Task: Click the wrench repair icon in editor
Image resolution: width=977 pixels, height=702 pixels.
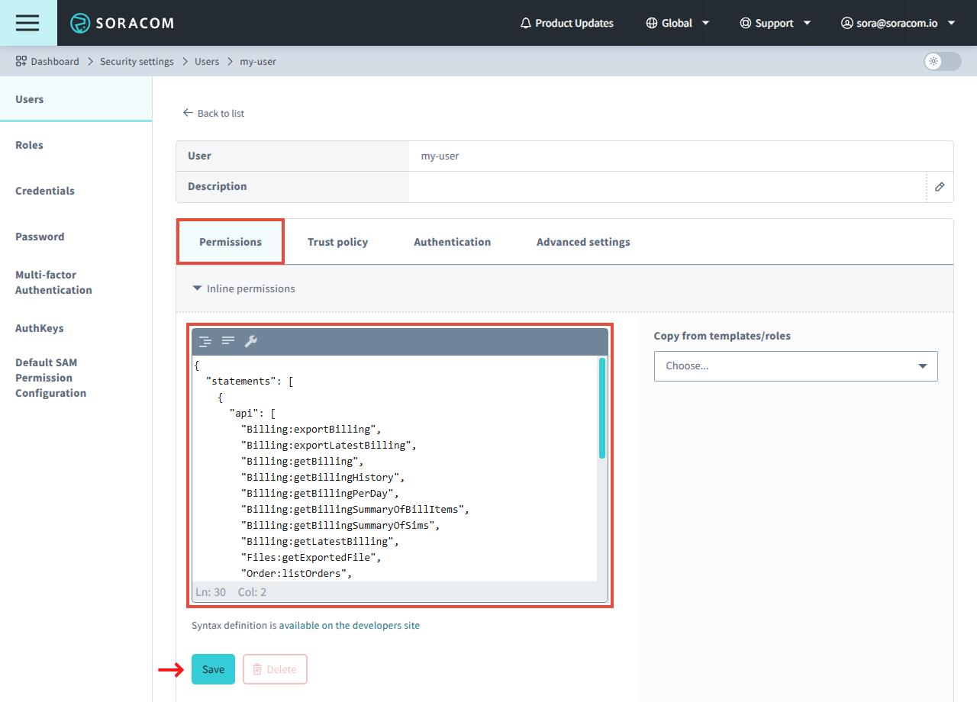Action: (x=250, y=341)
